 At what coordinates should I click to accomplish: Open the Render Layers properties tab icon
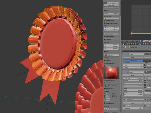coord(129,44)
